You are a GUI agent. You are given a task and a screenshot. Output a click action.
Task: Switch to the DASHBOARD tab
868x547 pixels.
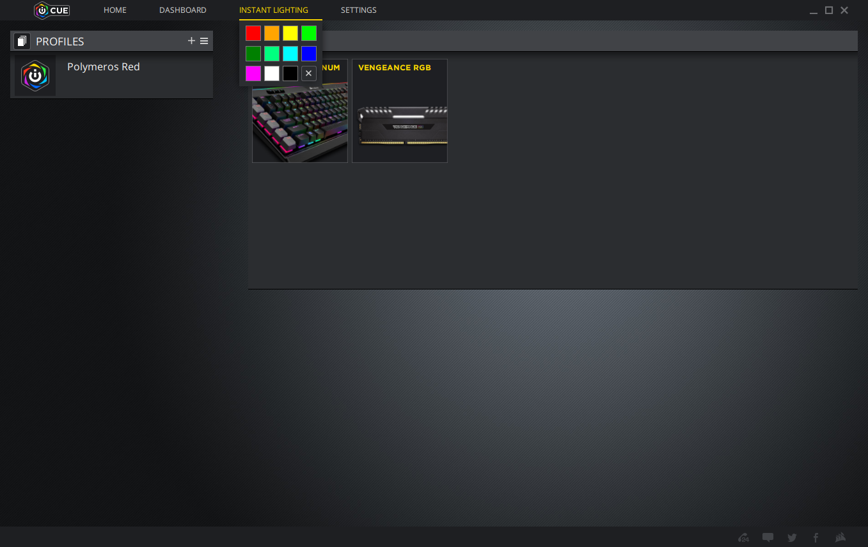tap(183, 10)
